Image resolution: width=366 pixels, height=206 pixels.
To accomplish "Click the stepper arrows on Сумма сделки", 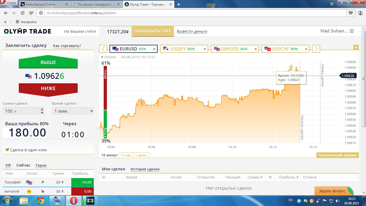I will pyautogui.click(x=42, y=111).
